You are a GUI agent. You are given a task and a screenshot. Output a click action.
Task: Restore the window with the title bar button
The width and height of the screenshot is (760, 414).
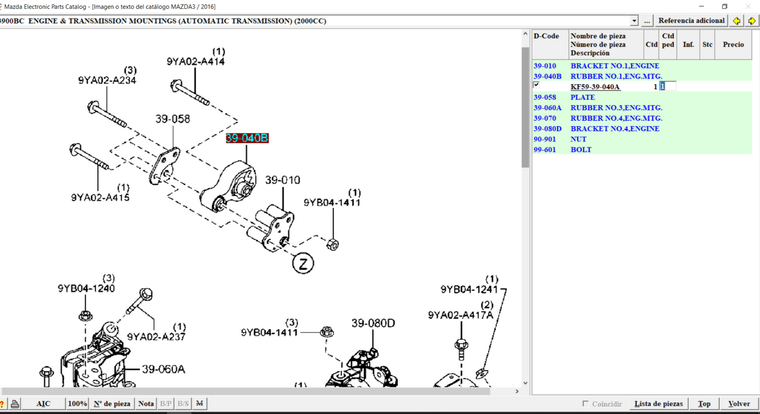tap(725, 6)
